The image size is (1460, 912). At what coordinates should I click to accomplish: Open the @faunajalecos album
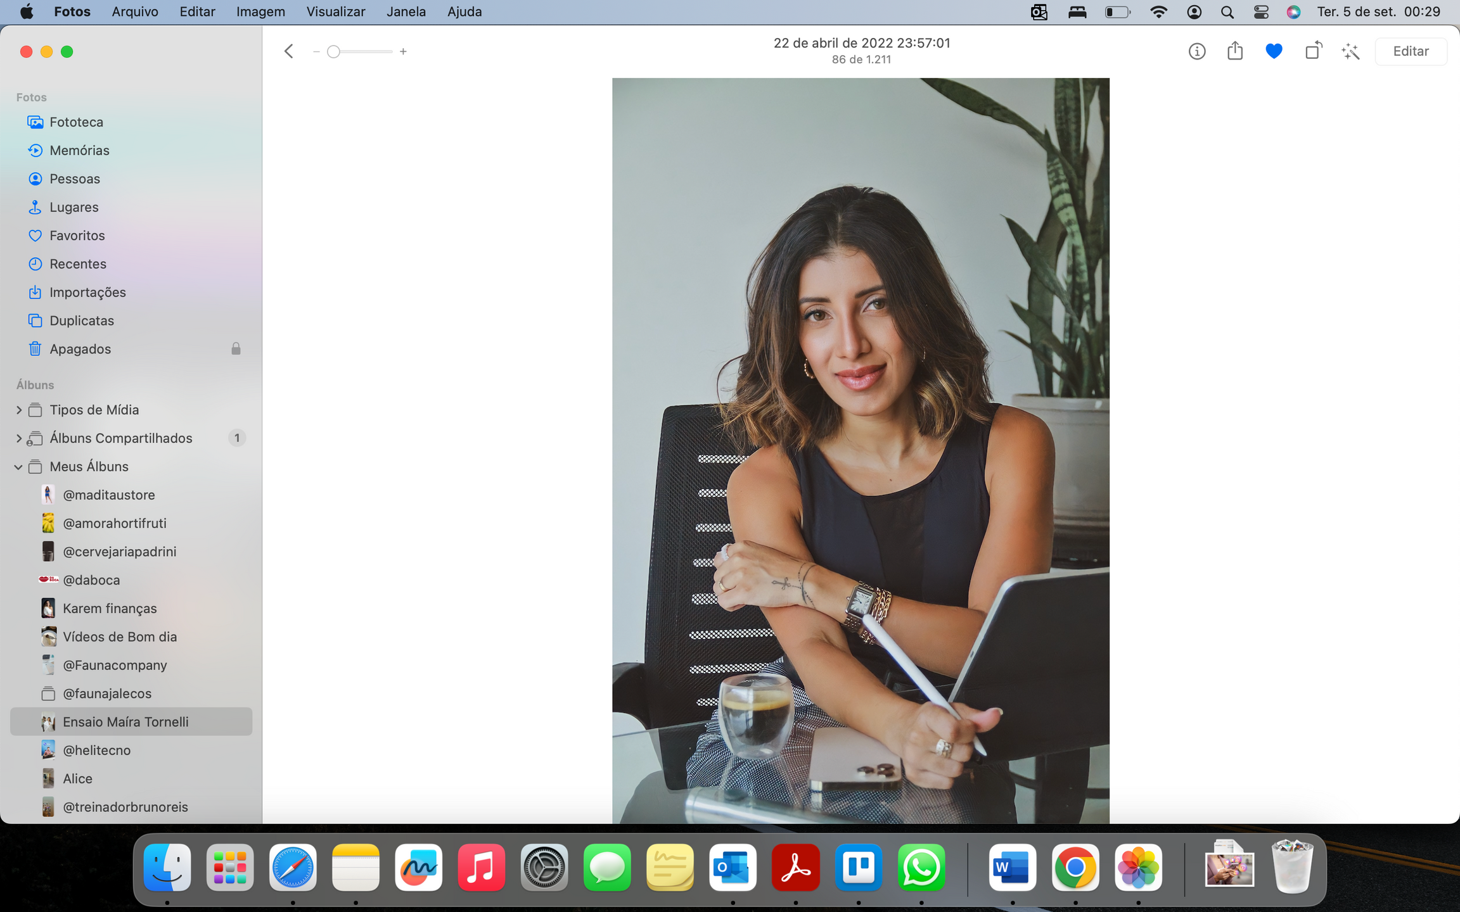[131, 693]
